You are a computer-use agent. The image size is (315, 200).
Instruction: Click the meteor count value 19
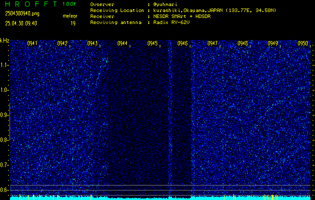[73, 23]
